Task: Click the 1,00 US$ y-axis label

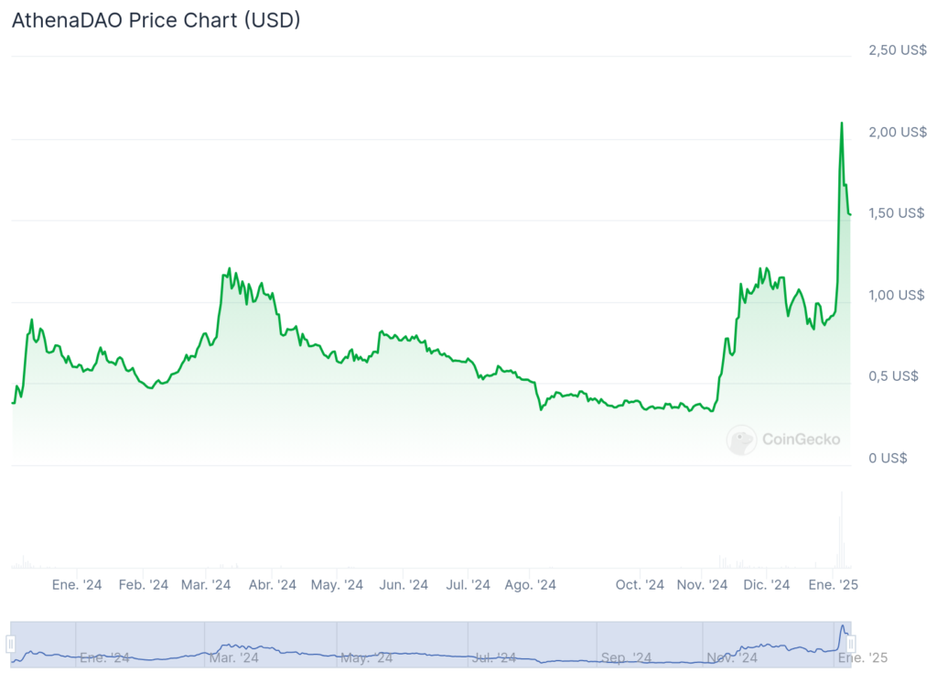Action: pyautogui.click(x=897, y=295)
